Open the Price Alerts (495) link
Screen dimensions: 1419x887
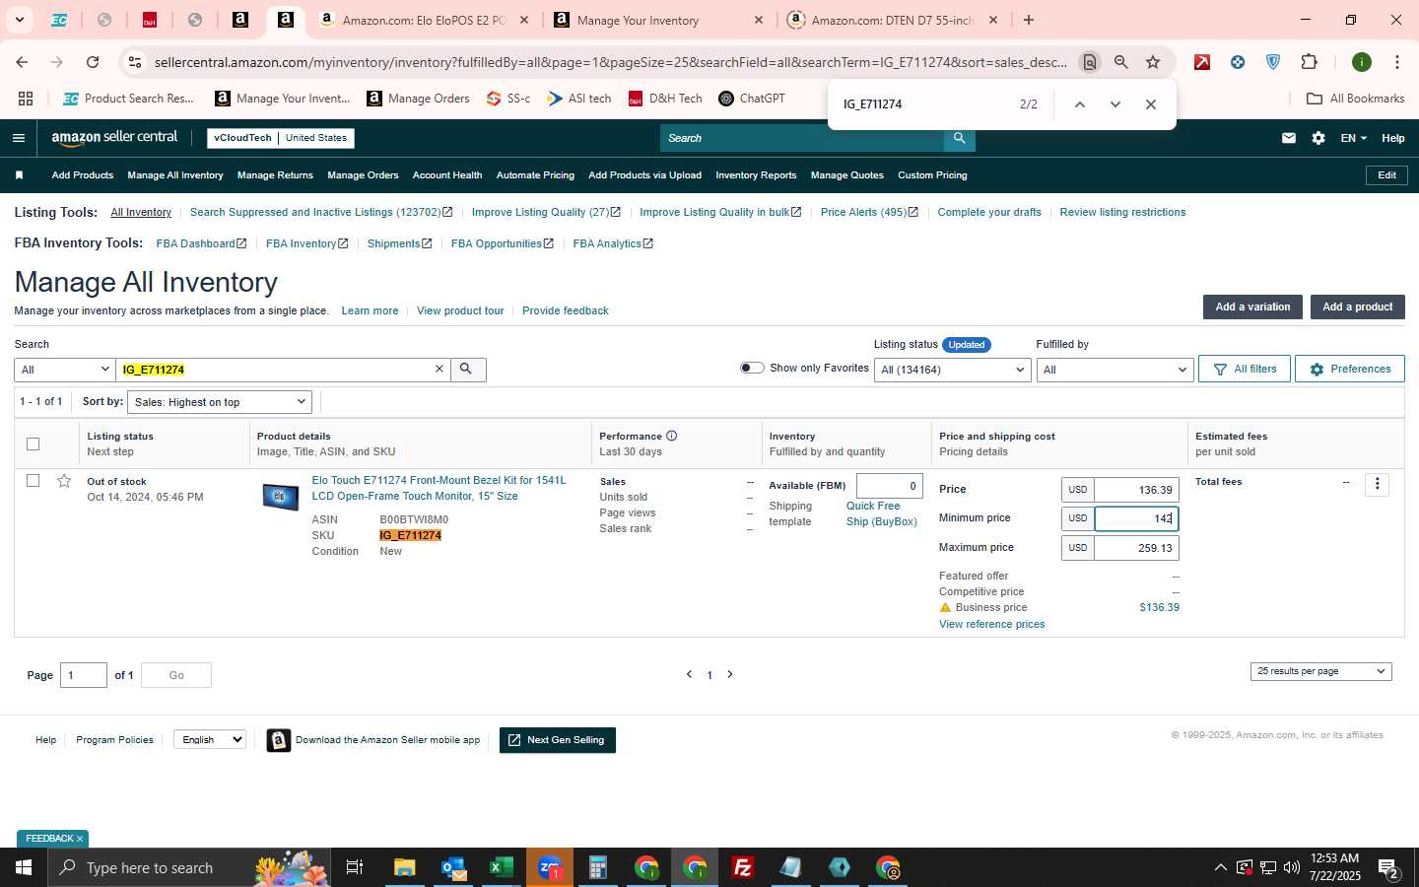click(868, 212)
